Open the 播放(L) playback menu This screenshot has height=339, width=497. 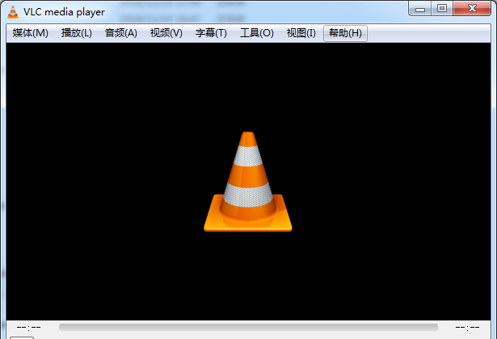point(77,33)
